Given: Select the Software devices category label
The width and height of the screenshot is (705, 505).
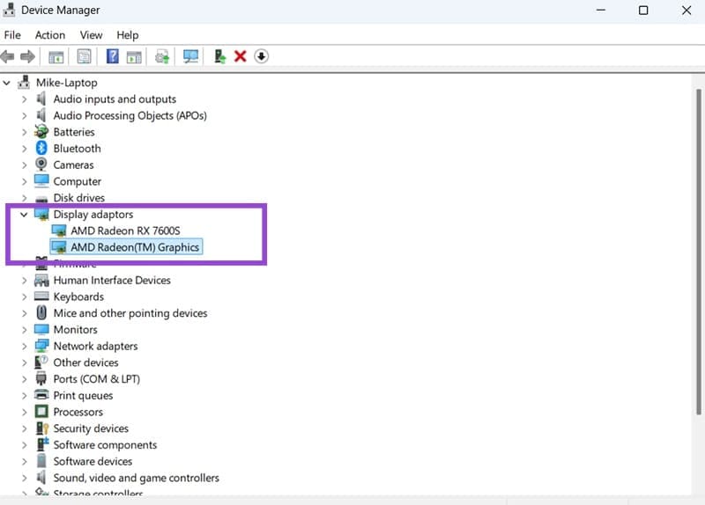Looking at the screenshot, I should point(93,461).
